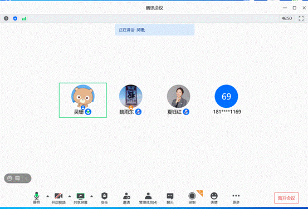The image size is (308, 209).
Task: Click 魏雨东's muted microphone indicator
Action: click(138, 112)
